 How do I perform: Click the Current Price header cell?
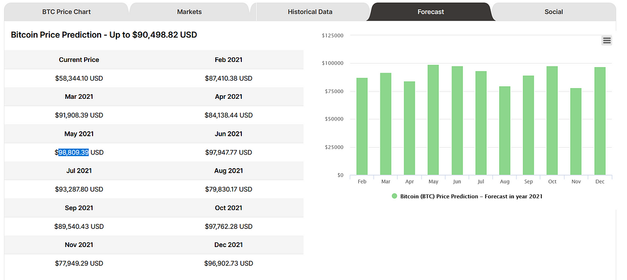click(x=79, y=60)
